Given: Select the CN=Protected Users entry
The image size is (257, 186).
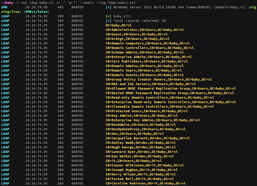Looking at the screenshot, I should [x=146, y=111].
